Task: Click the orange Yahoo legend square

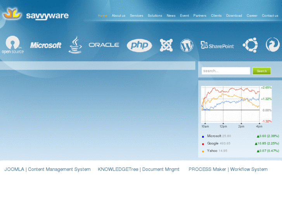Action: point(203,152)
